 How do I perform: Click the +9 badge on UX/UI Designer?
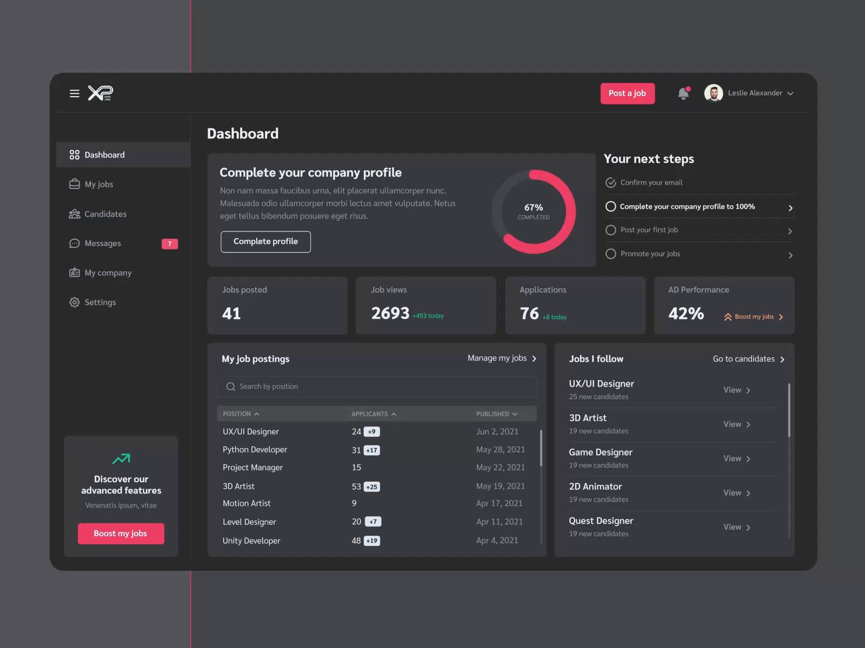tap(372, 432)
